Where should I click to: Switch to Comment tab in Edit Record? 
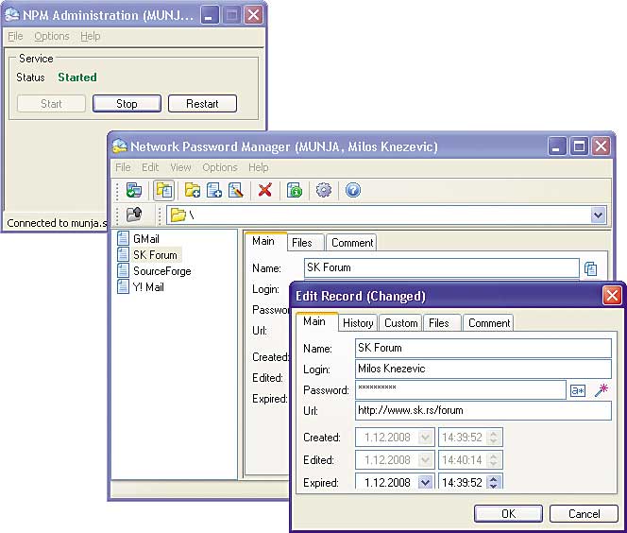tap(488, 323)
